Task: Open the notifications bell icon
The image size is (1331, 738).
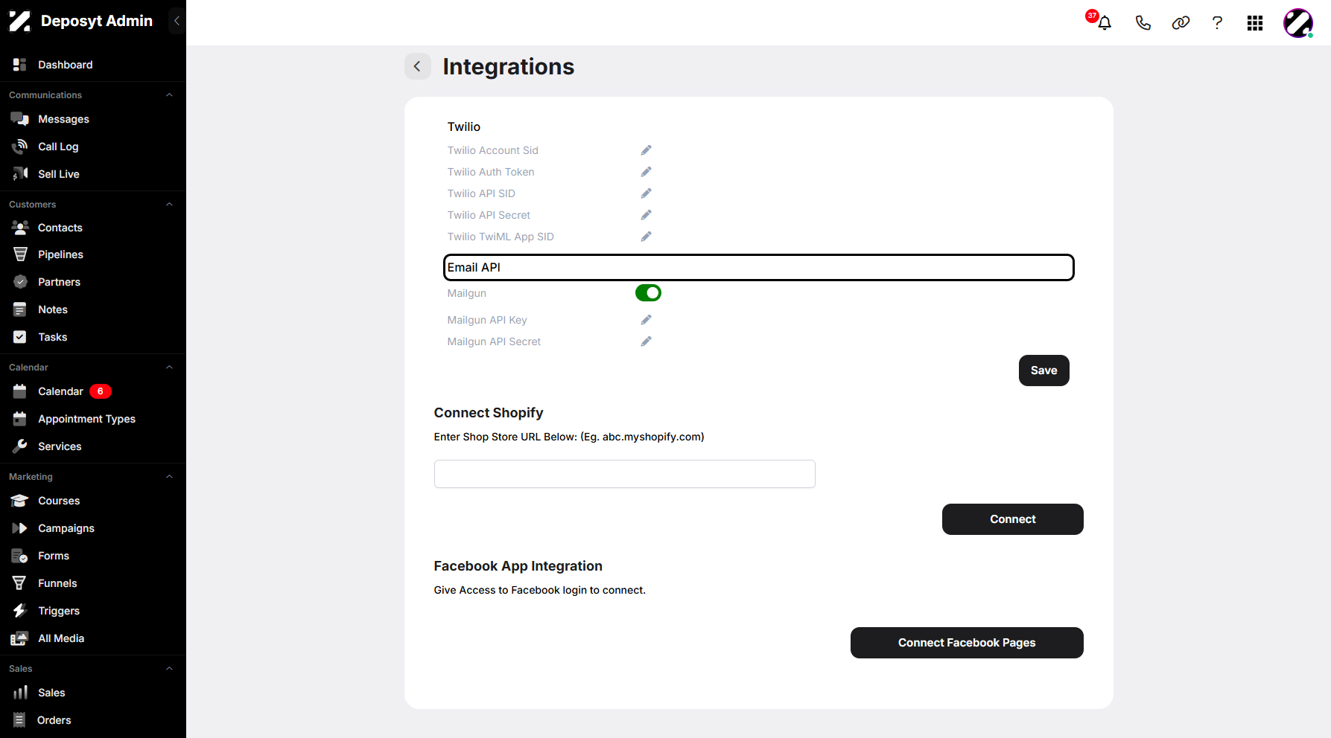Action: point(1105,23)
